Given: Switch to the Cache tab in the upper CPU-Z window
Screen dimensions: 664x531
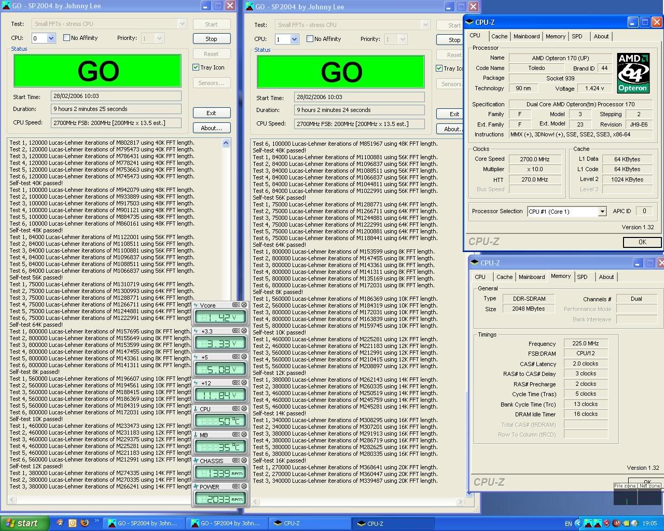Looking at the screenshot, I should [499, 36].
